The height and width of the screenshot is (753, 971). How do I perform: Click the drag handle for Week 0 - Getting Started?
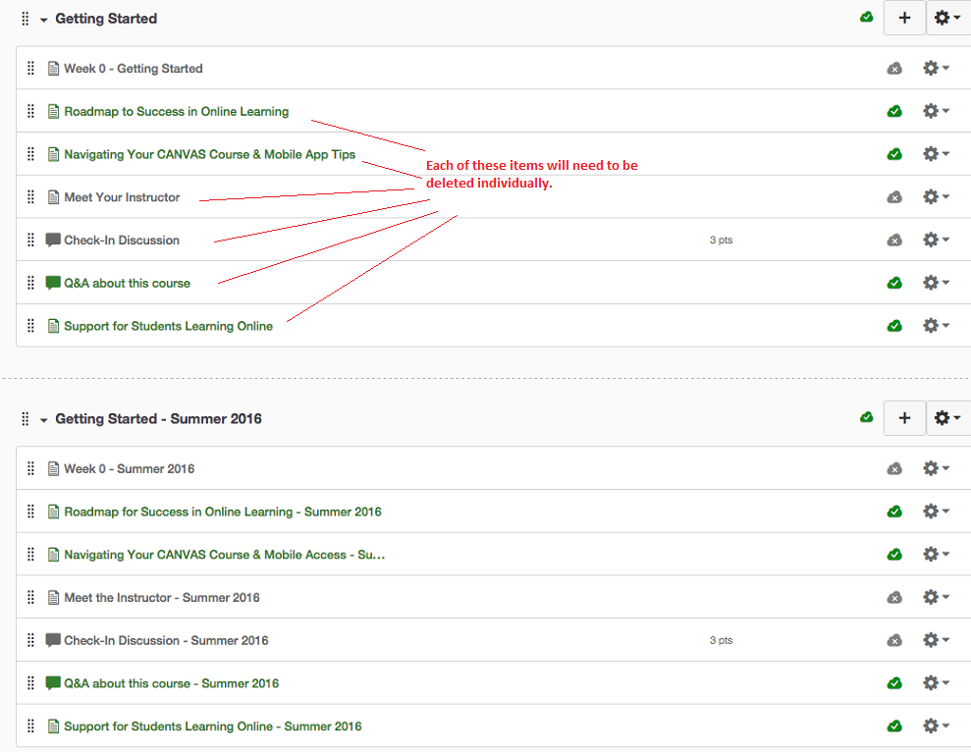tap(30, 68)
